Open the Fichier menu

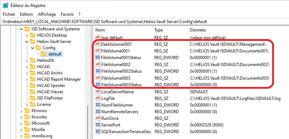(9, 14)
